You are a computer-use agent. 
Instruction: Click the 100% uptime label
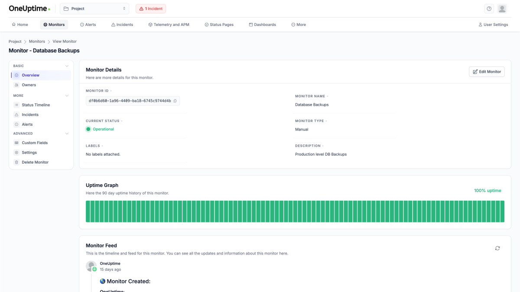coord(487,190)
